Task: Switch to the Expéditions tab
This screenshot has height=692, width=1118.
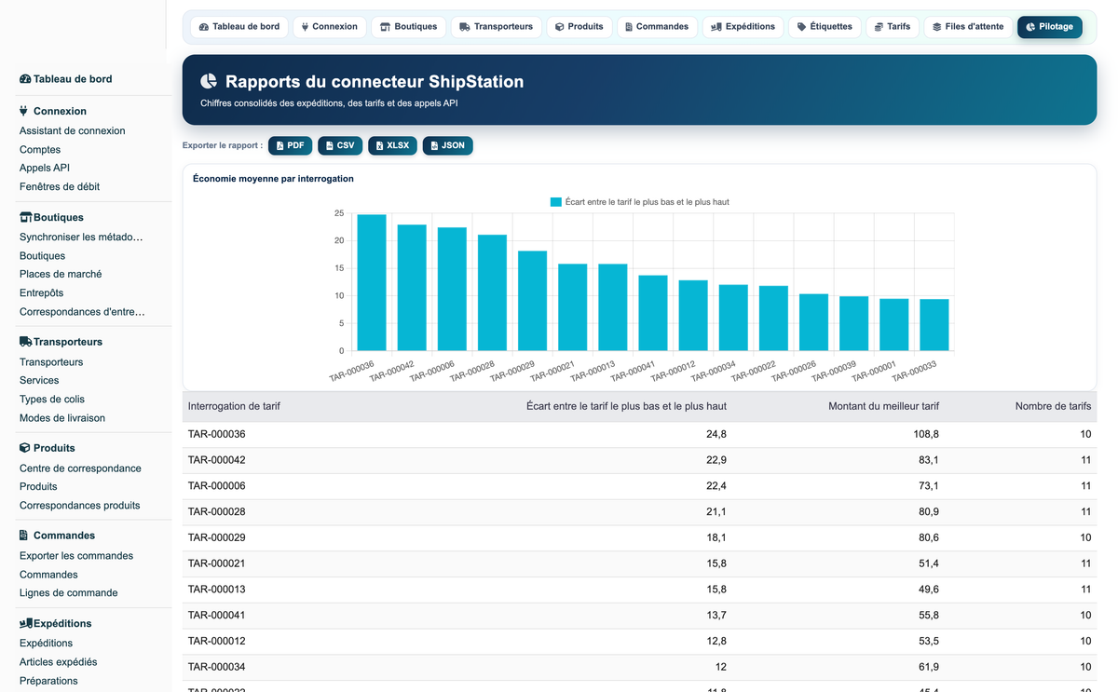Action: [x=743, y=27]
